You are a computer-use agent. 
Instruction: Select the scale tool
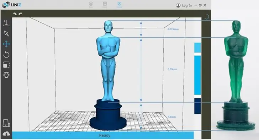click(6, 65)
